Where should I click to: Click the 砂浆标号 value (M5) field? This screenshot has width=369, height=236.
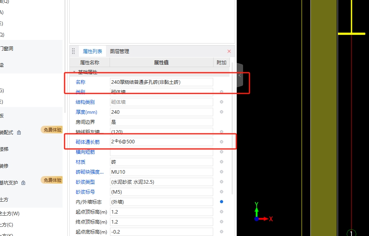click(161, 192)
